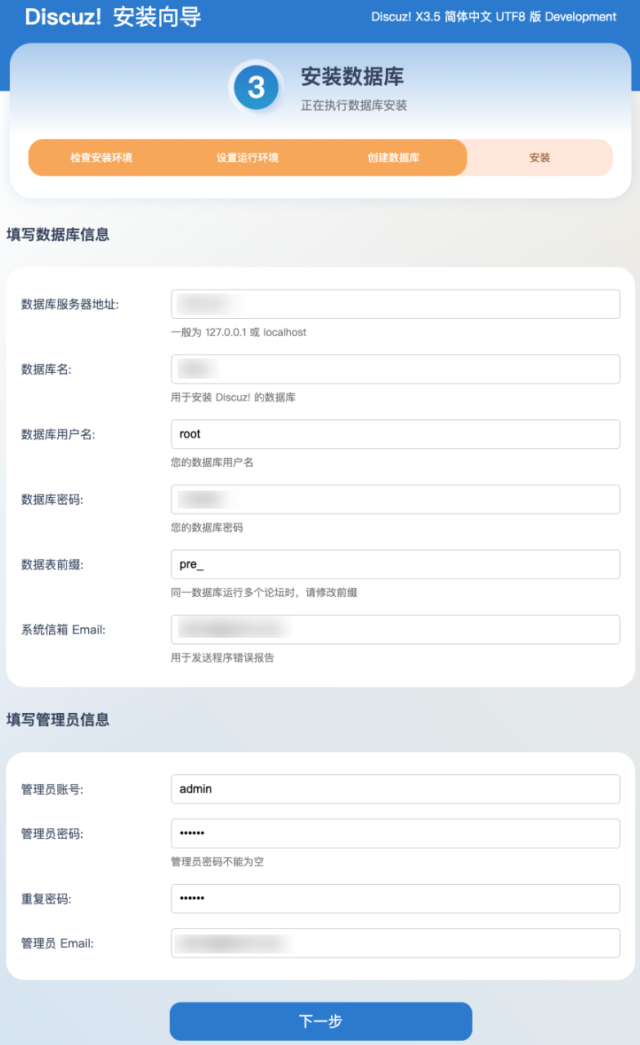Click the Discuz! 安装向导 title
Screen dimensions: 640x1045
tap(113, 17)
